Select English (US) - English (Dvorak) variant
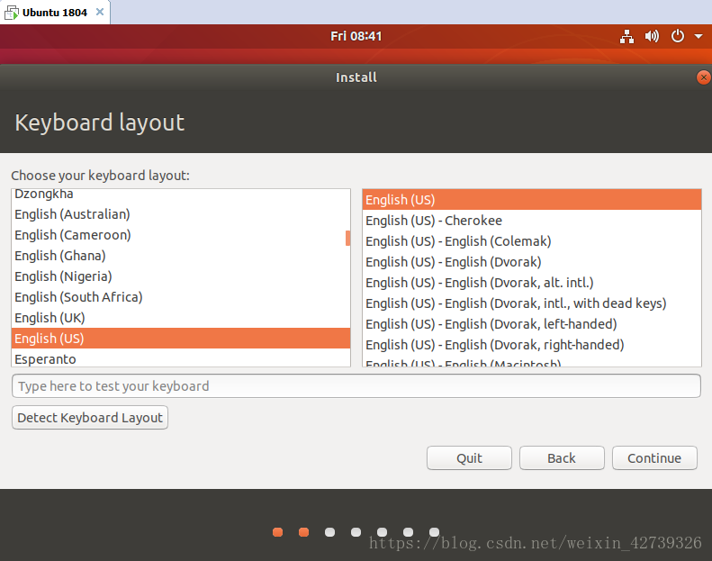 tap(532, 262)
